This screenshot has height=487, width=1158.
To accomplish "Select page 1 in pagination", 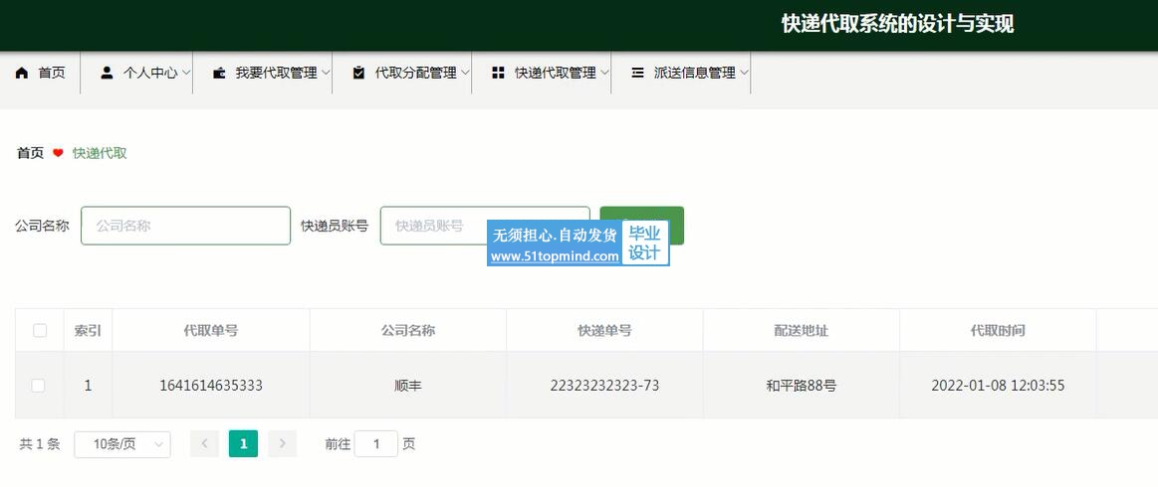I will (244, 444).
